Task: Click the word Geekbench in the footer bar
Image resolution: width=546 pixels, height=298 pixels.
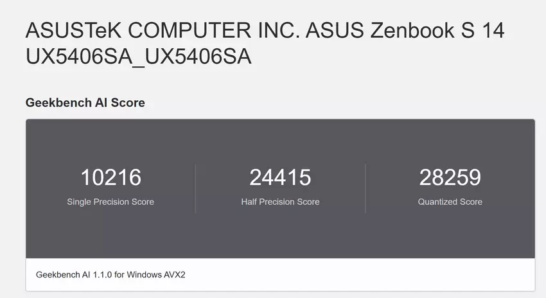Action: 56,275
